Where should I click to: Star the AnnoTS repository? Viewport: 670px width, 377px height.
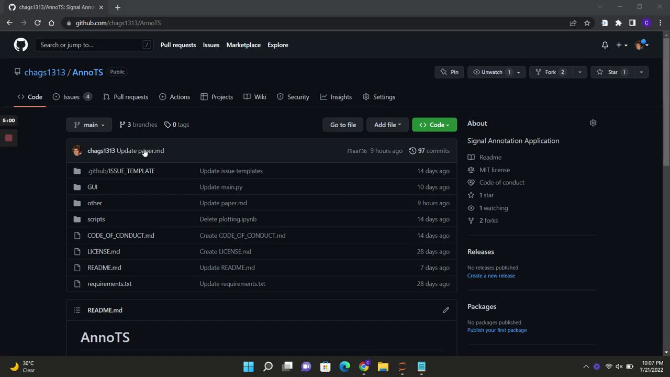point(612,72)
